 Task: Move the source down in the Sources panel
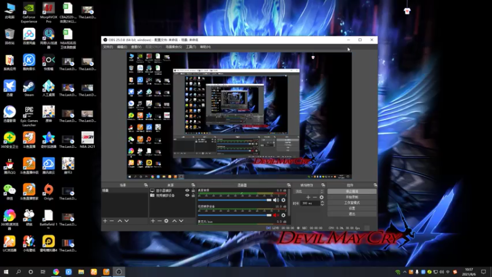point(181,221)
